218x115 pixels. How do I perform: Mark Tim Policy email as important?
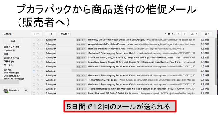pos(42,40)
